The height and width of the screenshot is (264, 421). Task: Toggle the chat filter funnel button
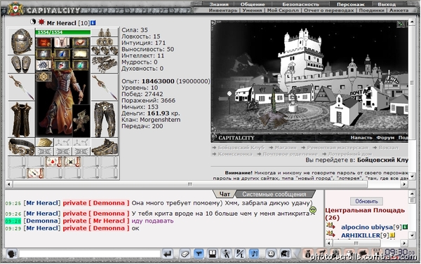tap(199, 253)
